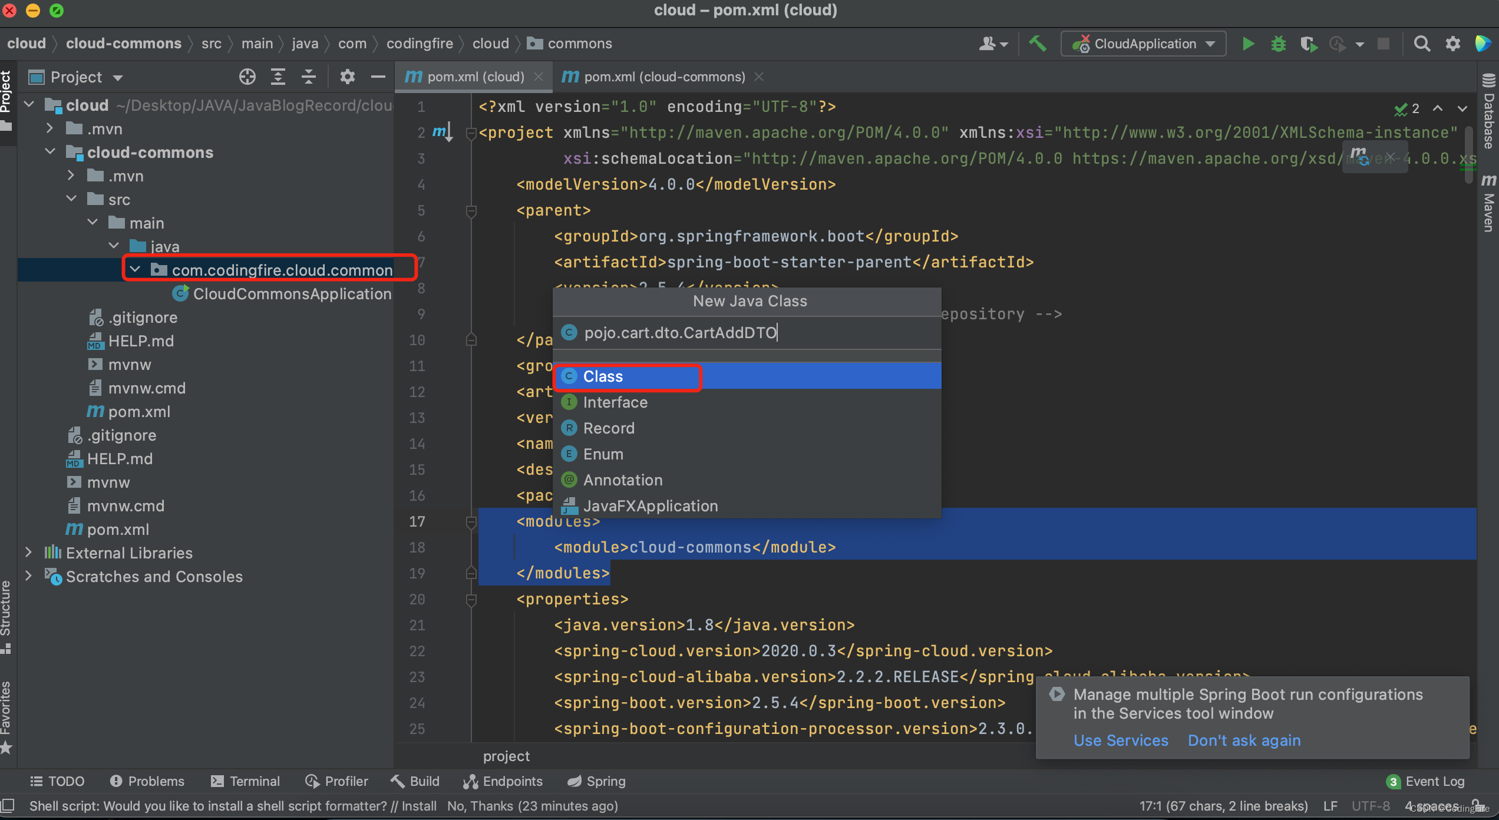
Task: Click the class name input field
Action: [x=747, y=333]
